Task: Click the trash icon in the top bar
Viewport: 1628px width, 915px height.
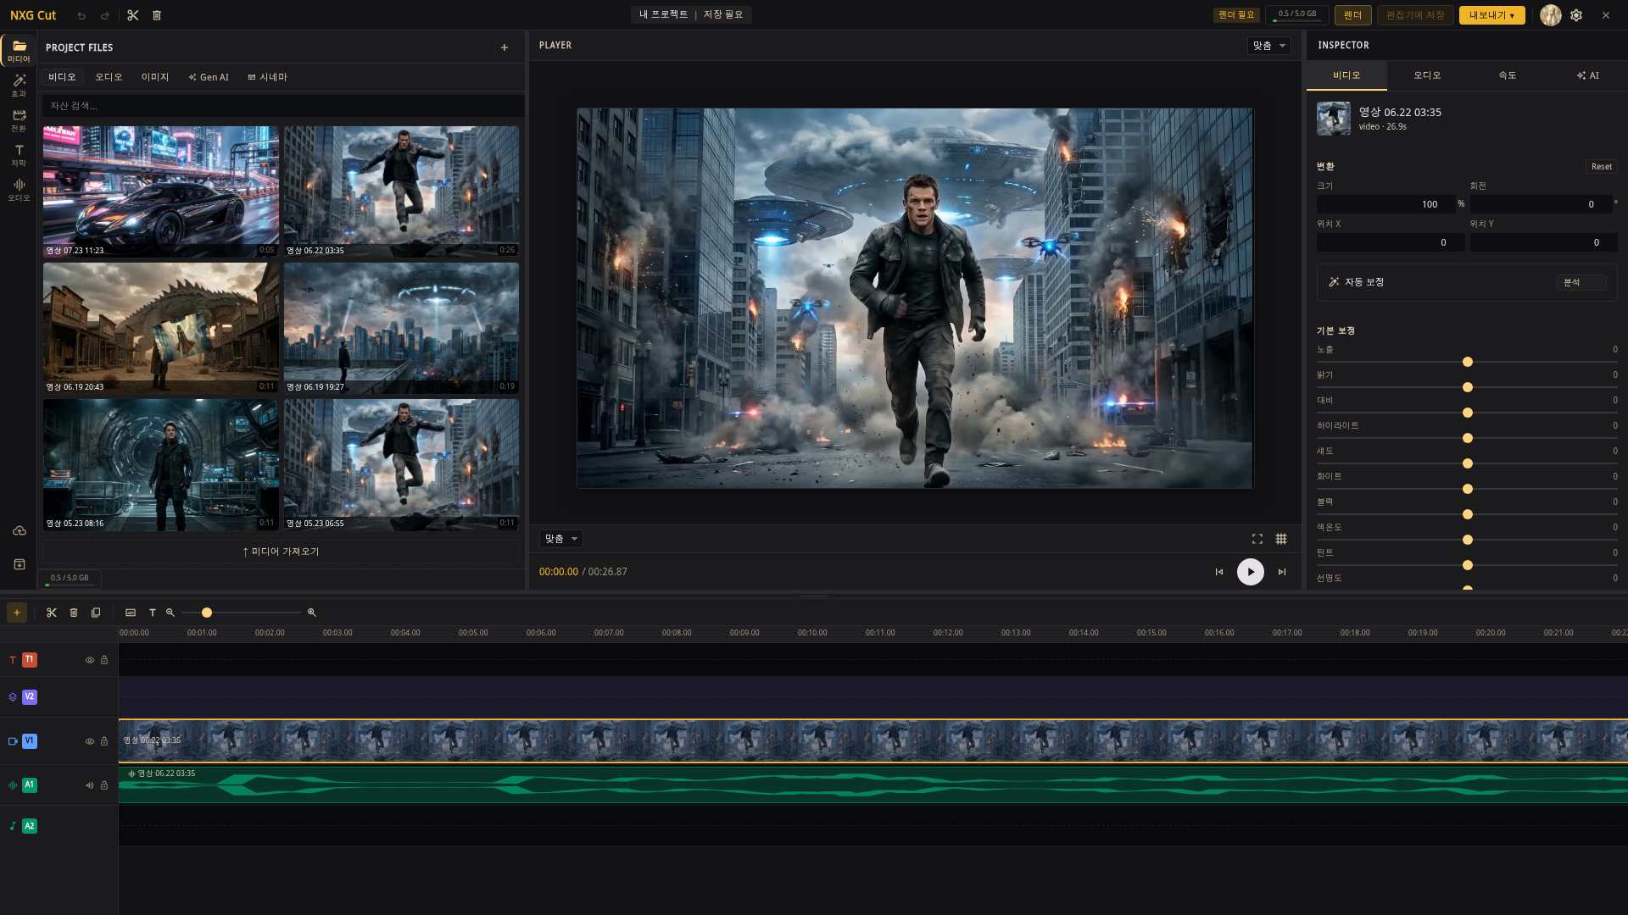Action: click(157, 15)
